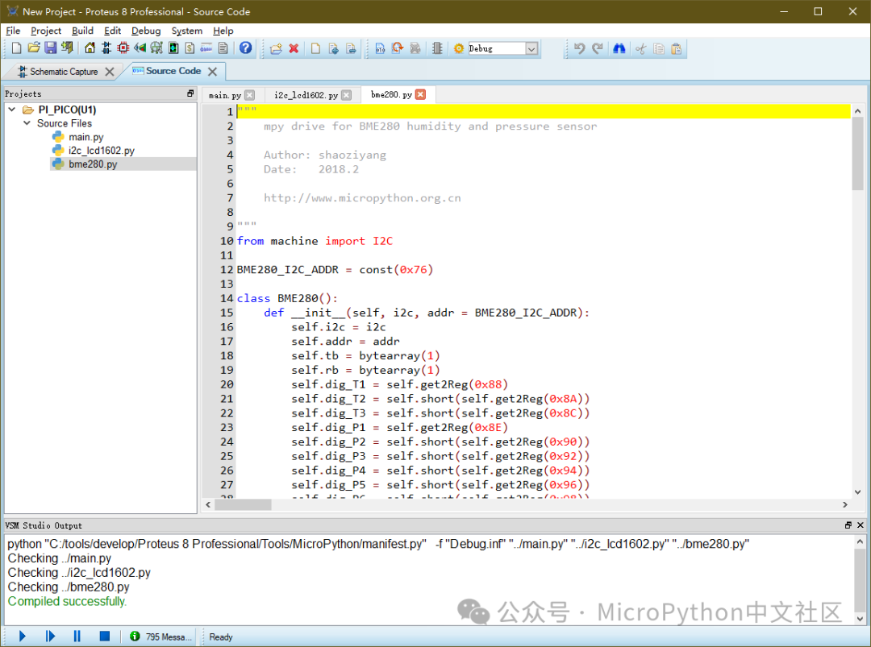
Task: Open the System menu
Action: coord(186,31)
